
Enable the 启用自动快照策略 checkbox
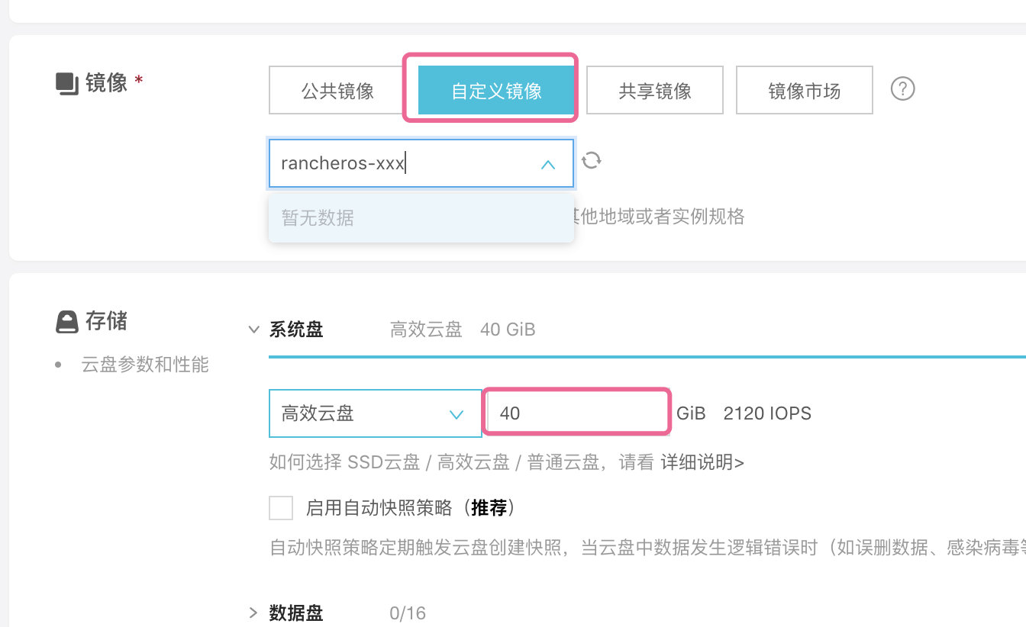tap(281, 508)
